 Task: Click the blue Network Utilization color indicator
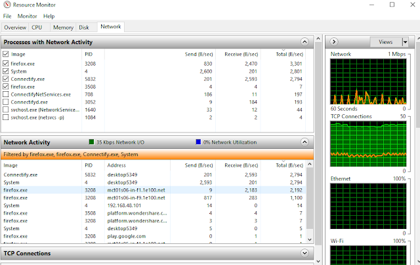pos(198,142)
